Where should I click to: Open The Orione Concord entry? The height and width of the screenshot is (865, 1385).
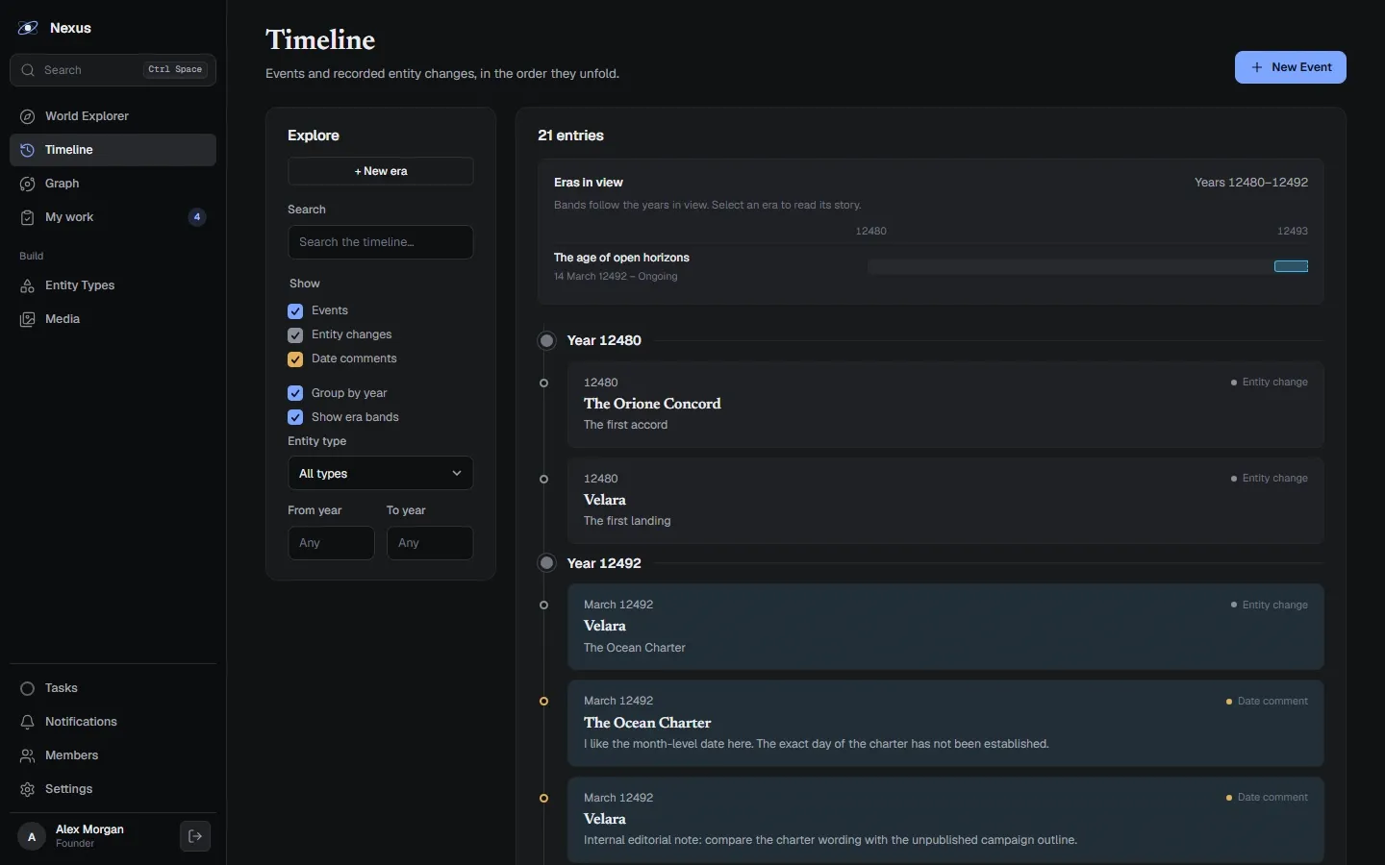[x=945, y=405]
